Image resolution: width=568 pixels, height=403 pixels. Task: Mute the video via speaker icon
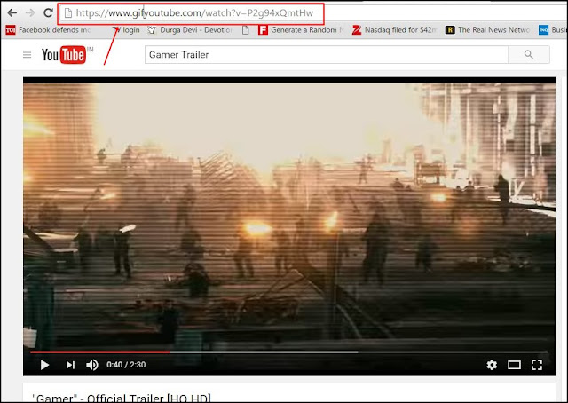coord(92,365)
